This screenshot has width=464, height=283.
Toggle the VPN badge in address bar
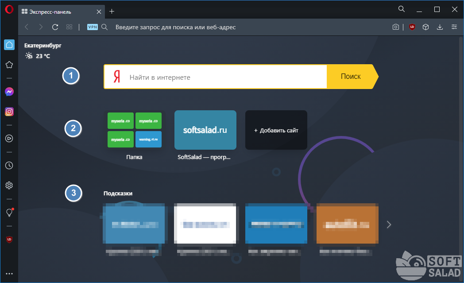coord(93,27)
